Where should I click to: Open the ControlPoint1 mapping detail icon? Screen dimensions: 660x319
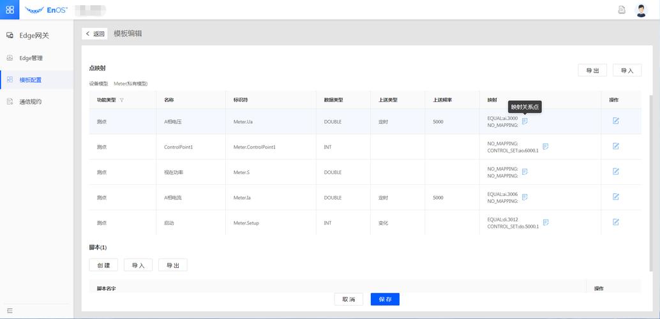[x=546, y=147]
